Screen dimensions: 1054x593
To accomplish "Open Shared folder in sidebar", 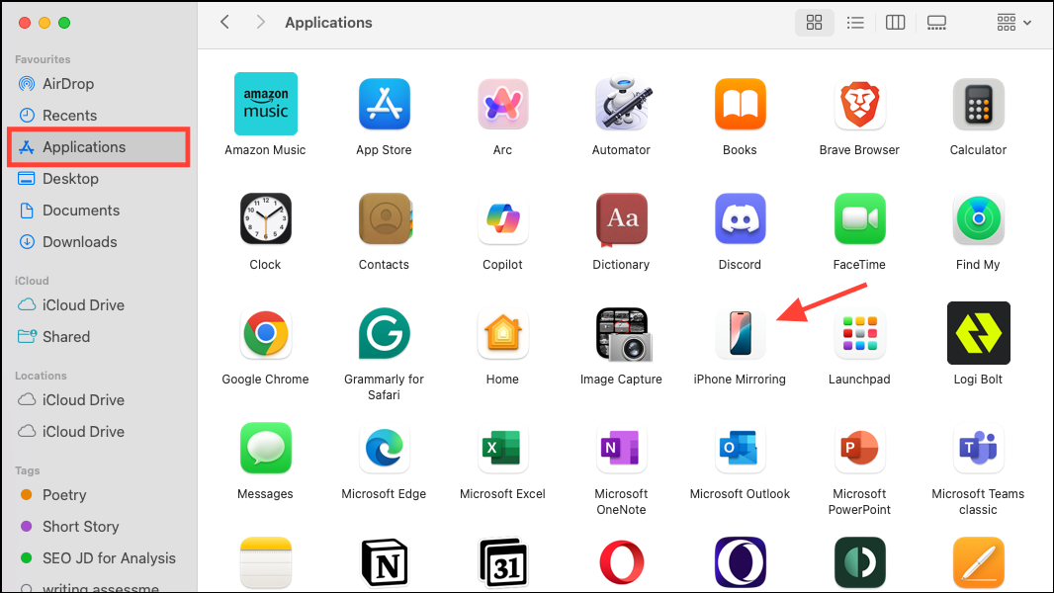I will point(99,336).
